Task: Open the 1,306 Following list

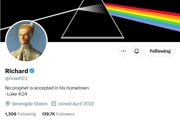Action: click(x=20, y=114)
